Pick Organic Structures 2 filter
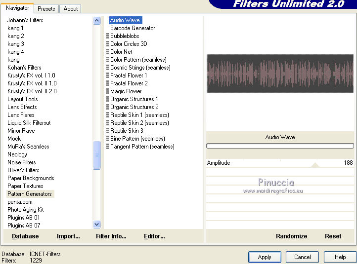Image resolution: width=357 pixels, height=264 pixels. 134,107
